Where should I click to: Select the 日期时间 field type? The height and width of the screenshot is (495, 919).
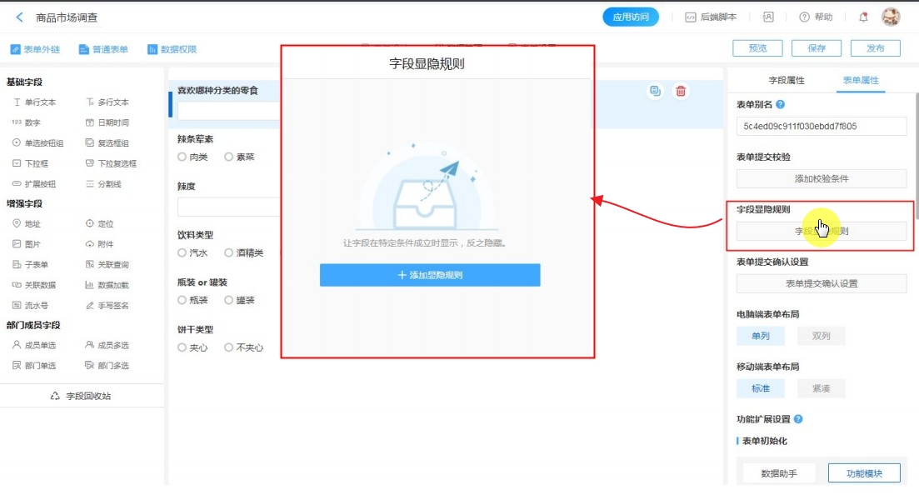[x=107, y=122]
